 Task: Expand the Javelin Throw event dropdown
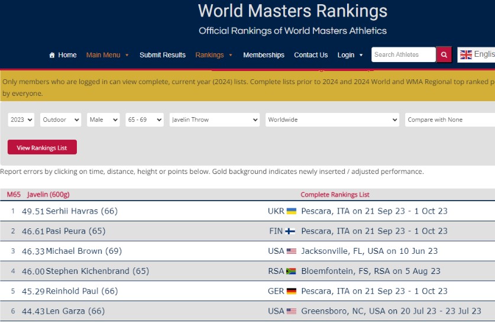pyautogui.click(x=214, y=120)
